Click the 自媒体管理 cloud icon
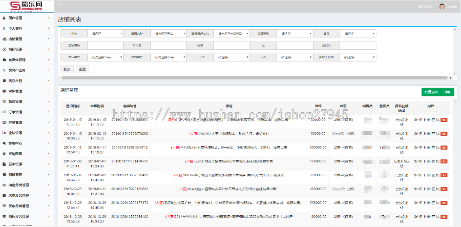The height and width of the screenshot is (227, 461). pos(4,59)
